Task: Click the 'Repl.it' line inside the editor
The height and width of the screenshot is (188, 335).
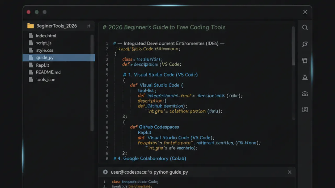Action: point(145,132)
